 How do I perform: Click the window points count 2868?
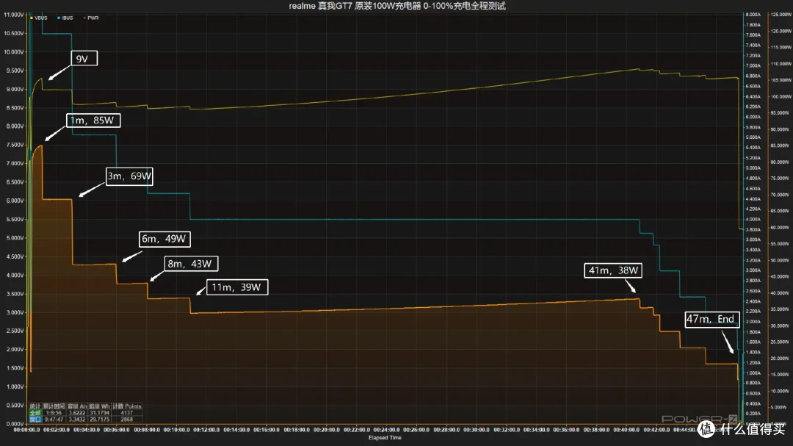(127, 420)
